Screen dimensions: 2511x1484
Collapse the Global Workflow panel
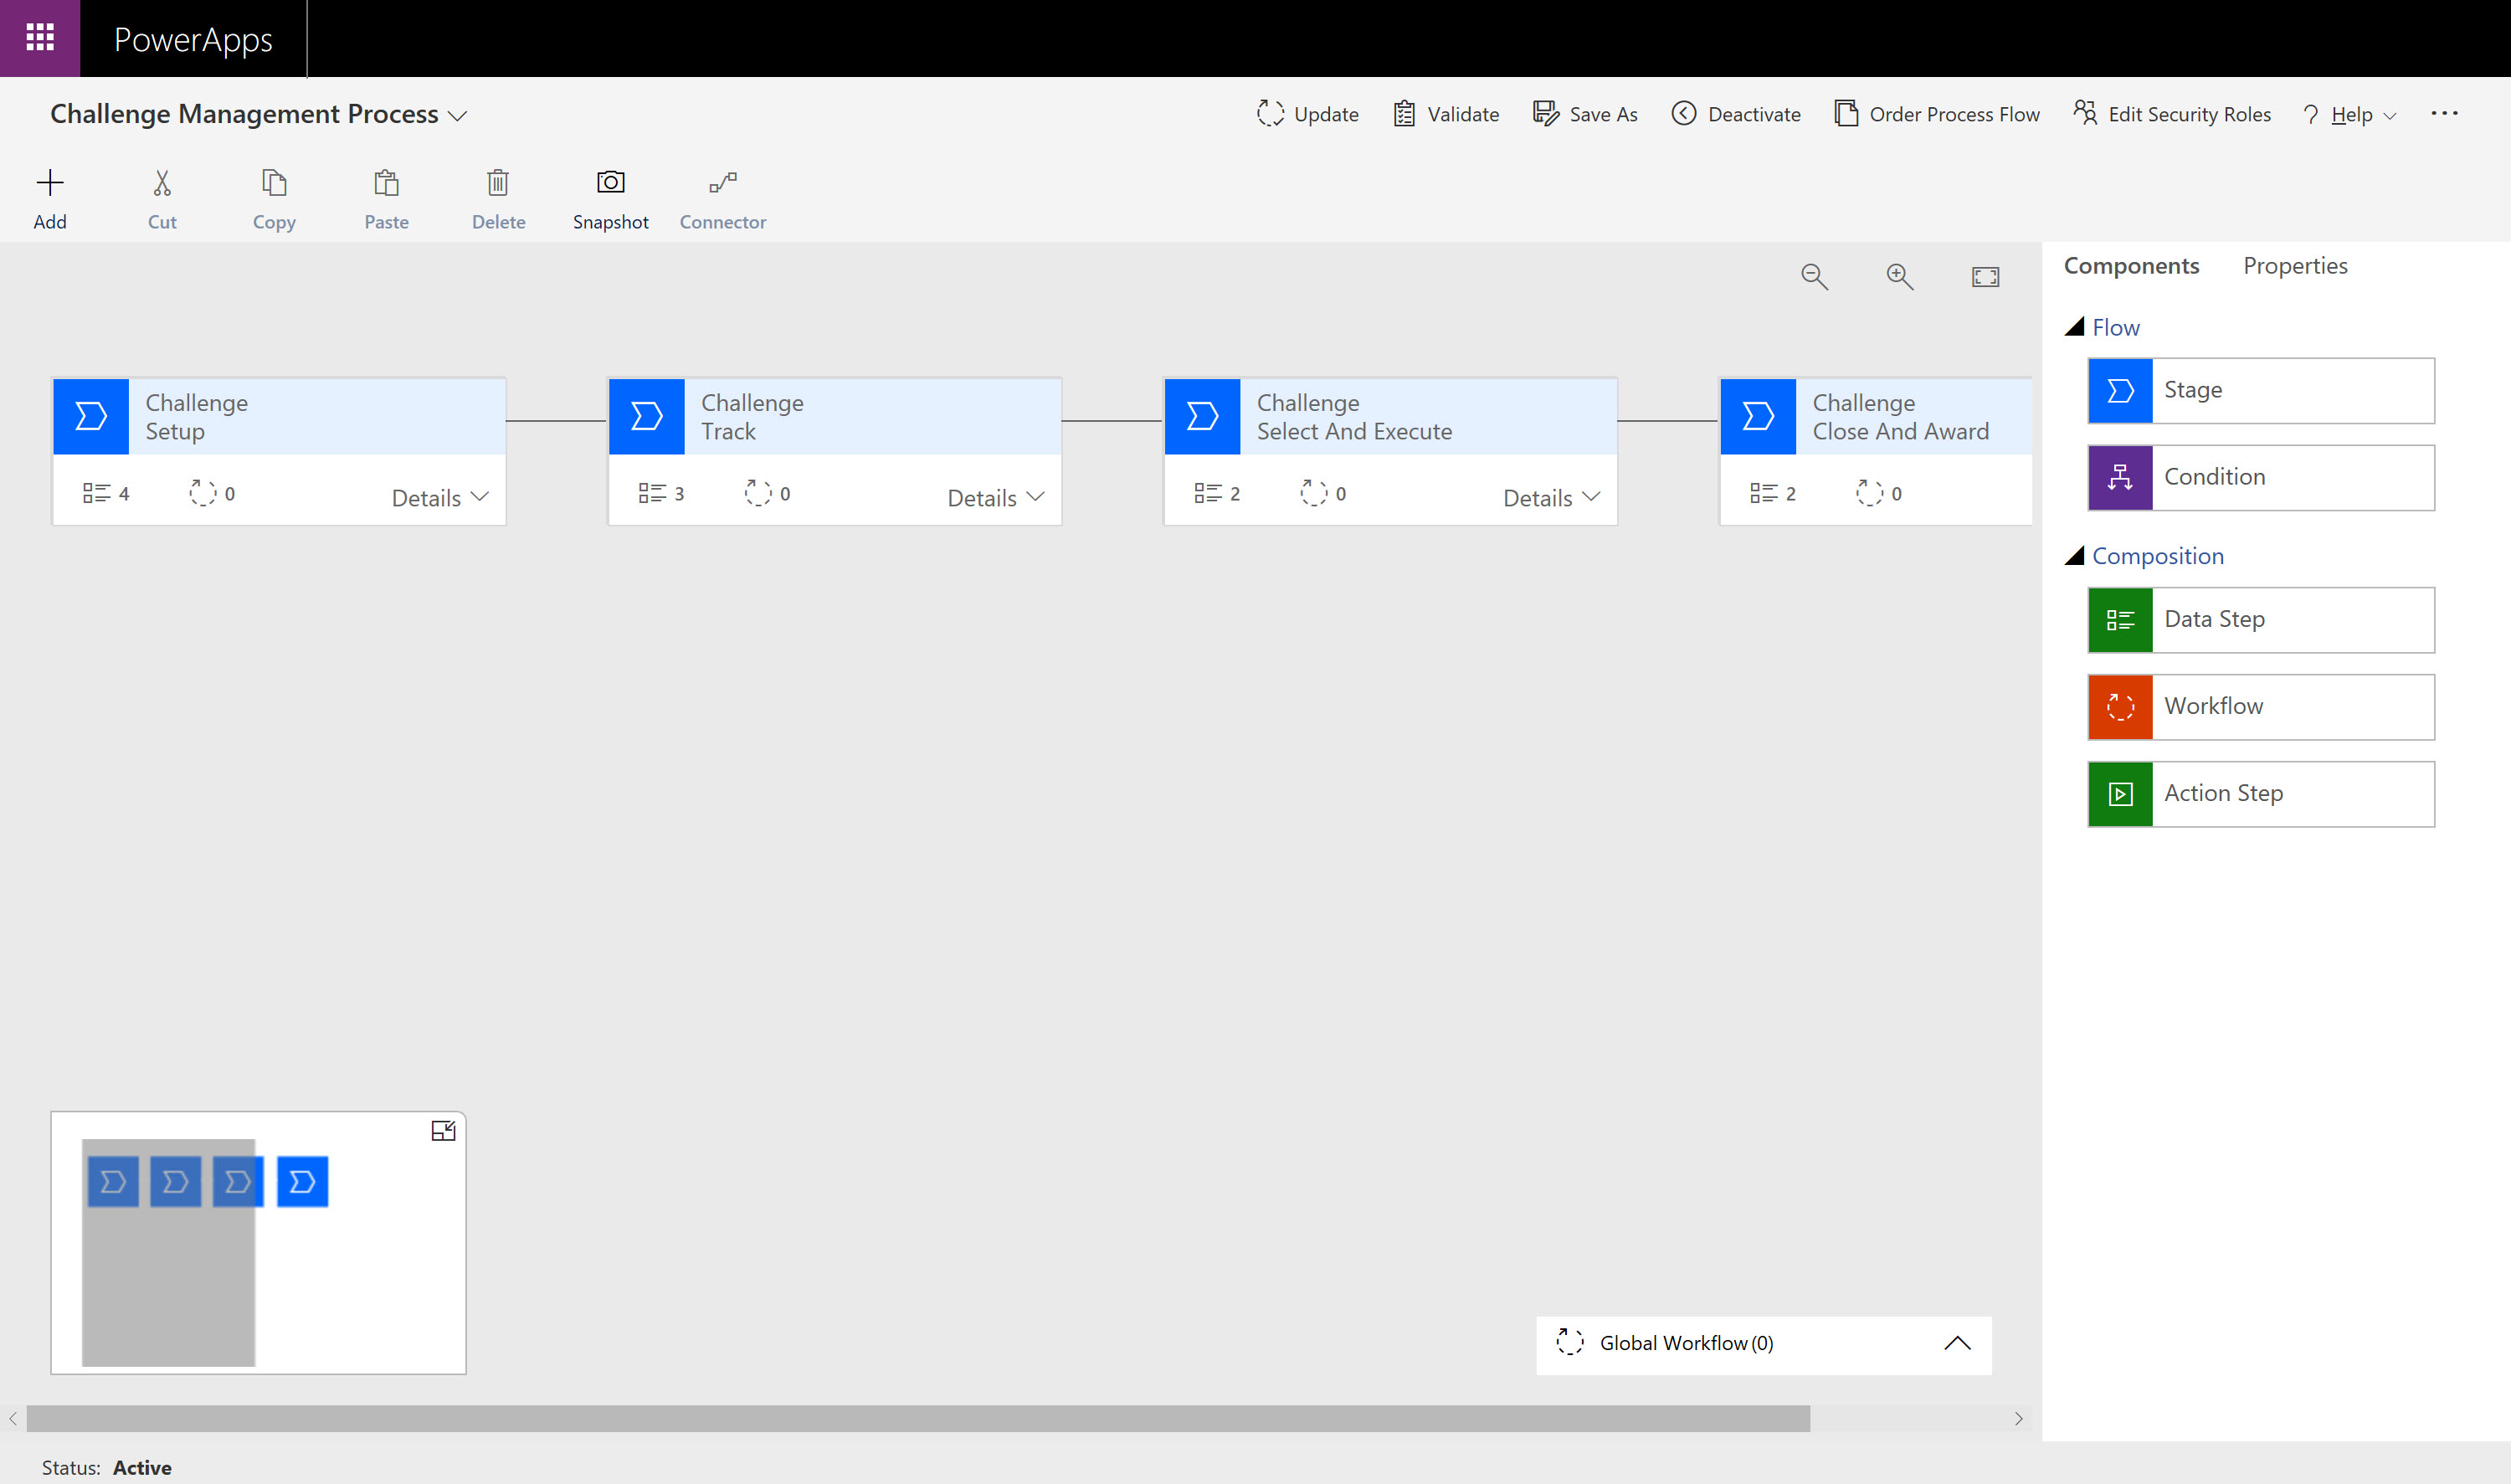pos(1957,1343)
